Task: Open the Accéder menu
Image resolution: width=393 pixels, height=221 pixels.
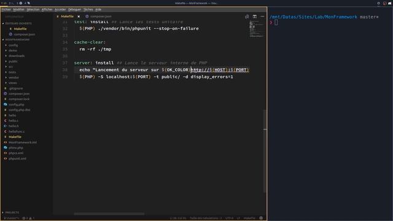Action: tap(60, 10)
